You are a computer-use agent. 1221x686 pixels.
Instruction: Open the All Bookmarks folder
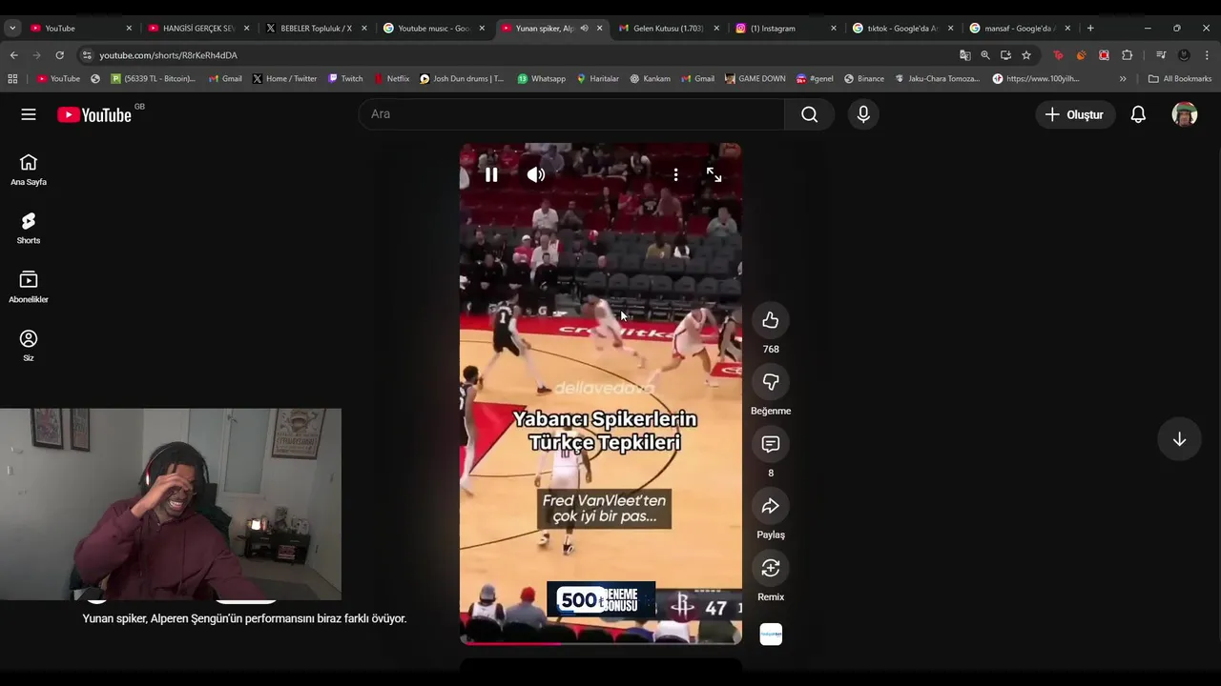pos(1180,79)
